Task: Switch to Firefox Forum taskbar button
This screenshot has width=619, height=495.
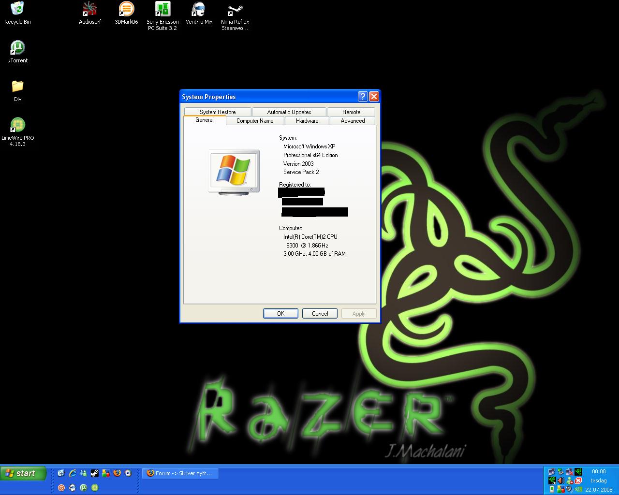Action: (180, 473)
